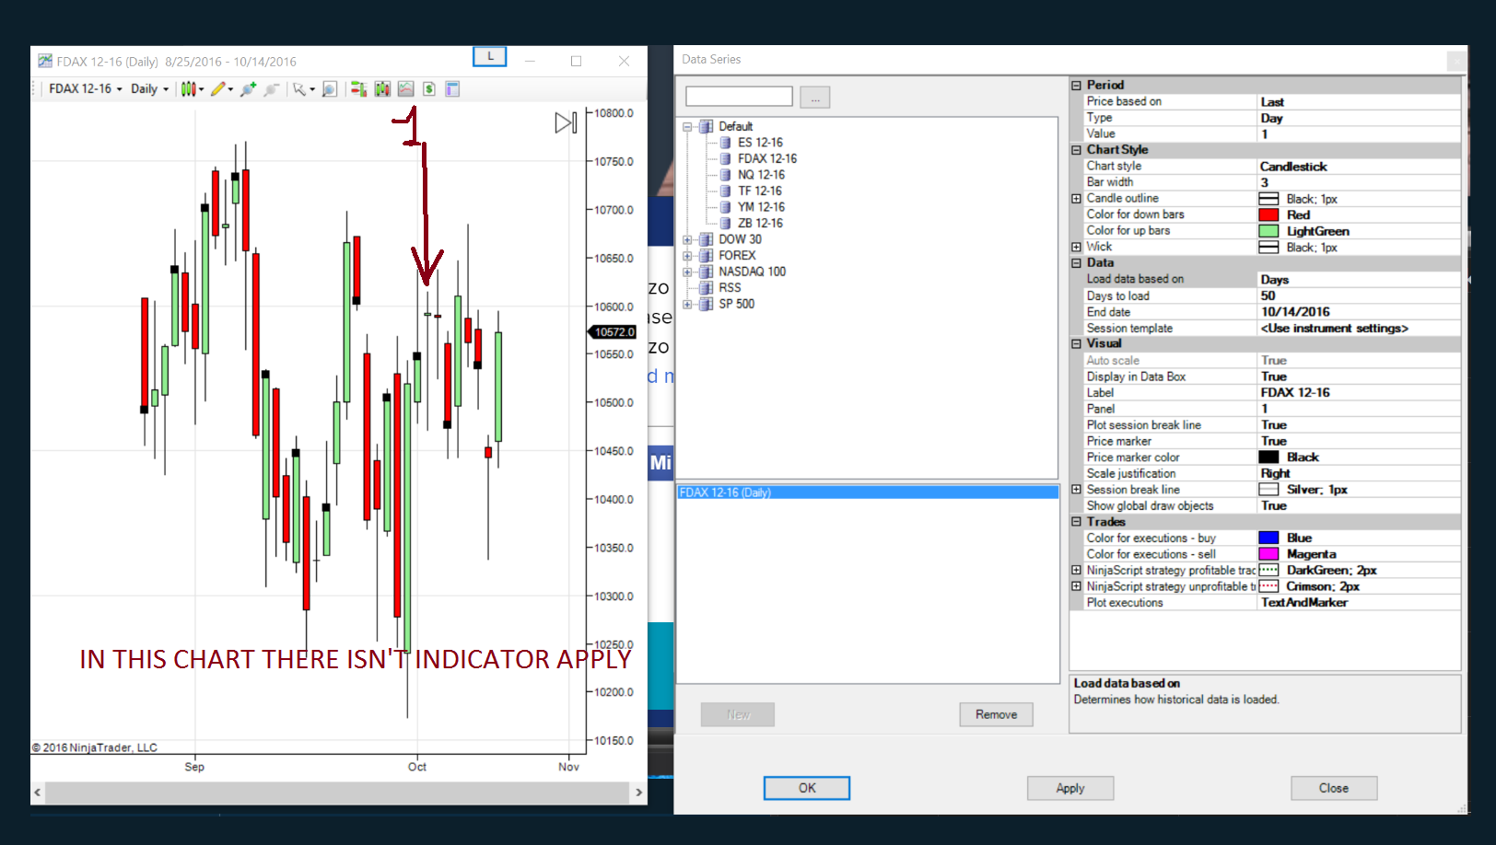Click the Session template value

click(x=1359, y=329)
